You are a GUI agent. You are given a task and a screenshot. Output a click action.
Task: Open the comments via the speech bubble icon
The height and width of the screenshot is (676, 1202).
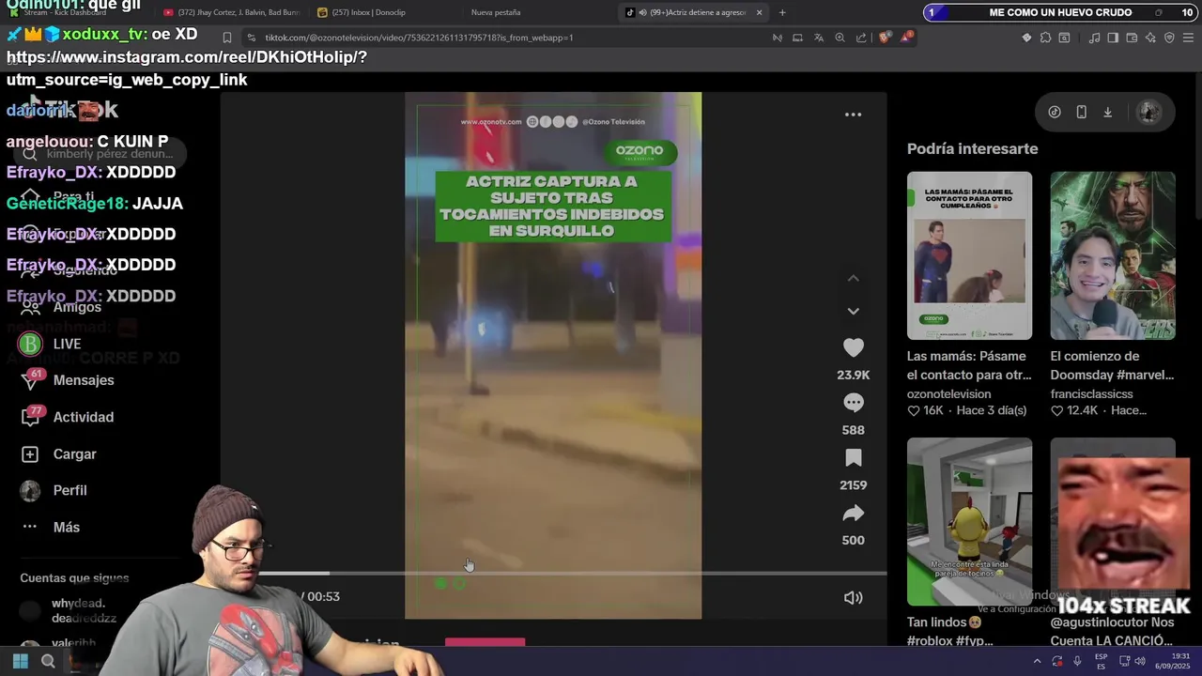point(853,403)
